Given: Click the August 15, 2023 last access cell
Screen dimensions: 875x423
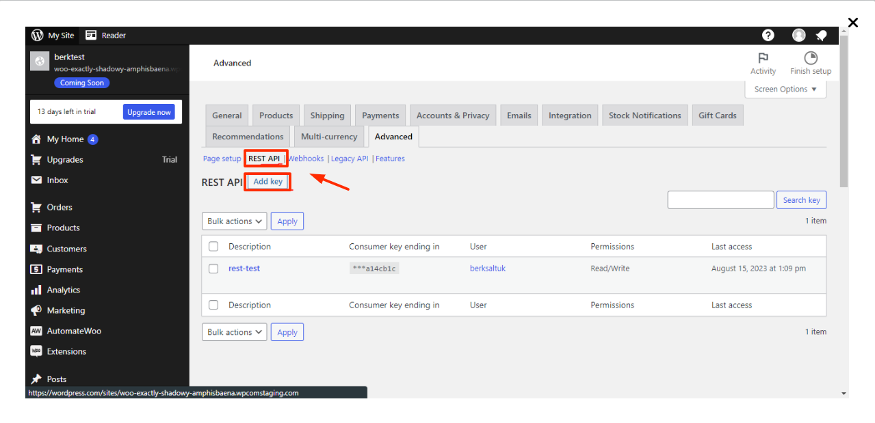Looking at the screenshot, I should tap(759, 269).
